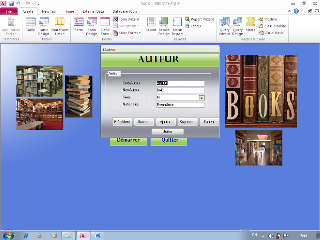Open Windows Media Player from taskbar
Screen dimensions: 320x240
[54, 236]
